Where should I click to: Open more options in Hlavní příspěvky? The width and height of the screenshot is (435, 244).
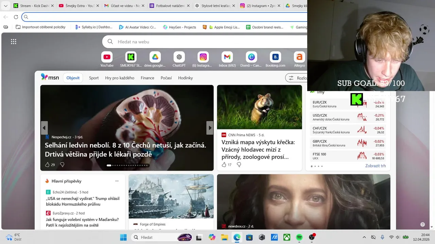(117, 181)
